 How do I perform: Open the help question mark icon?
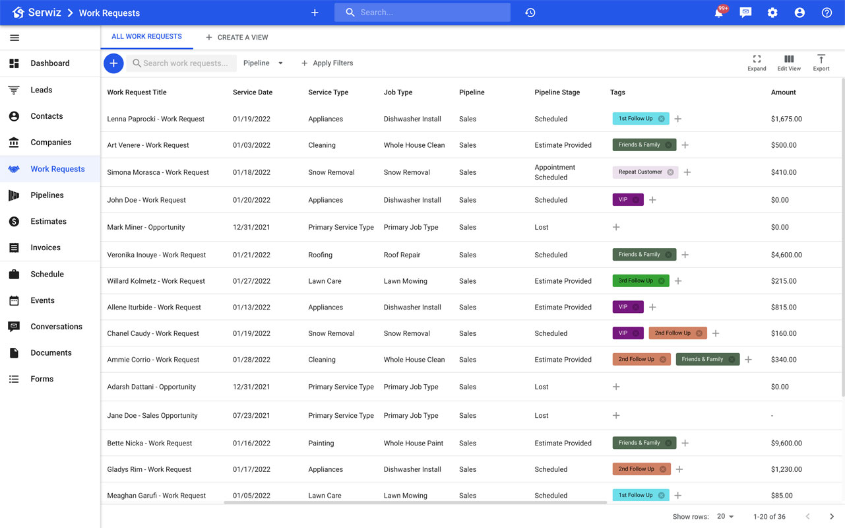[x=827, y=13]
